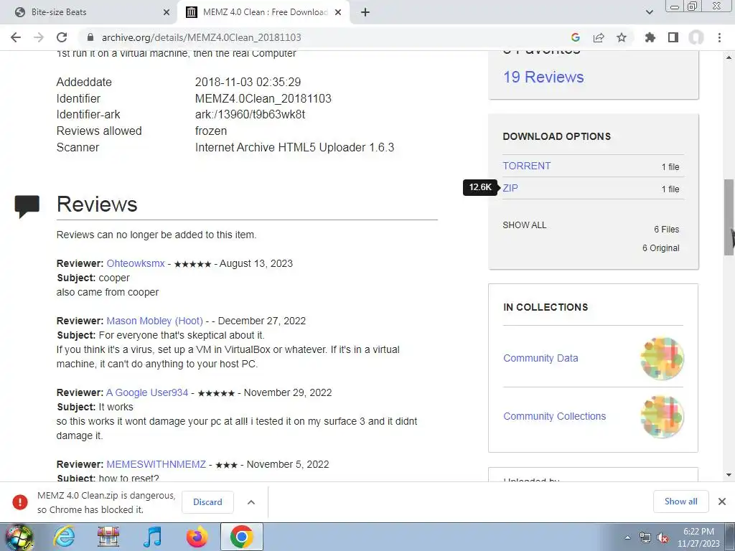
Task: Open reviewer MEMESWITHNMEMZ profile
Action: coord(156,464)
